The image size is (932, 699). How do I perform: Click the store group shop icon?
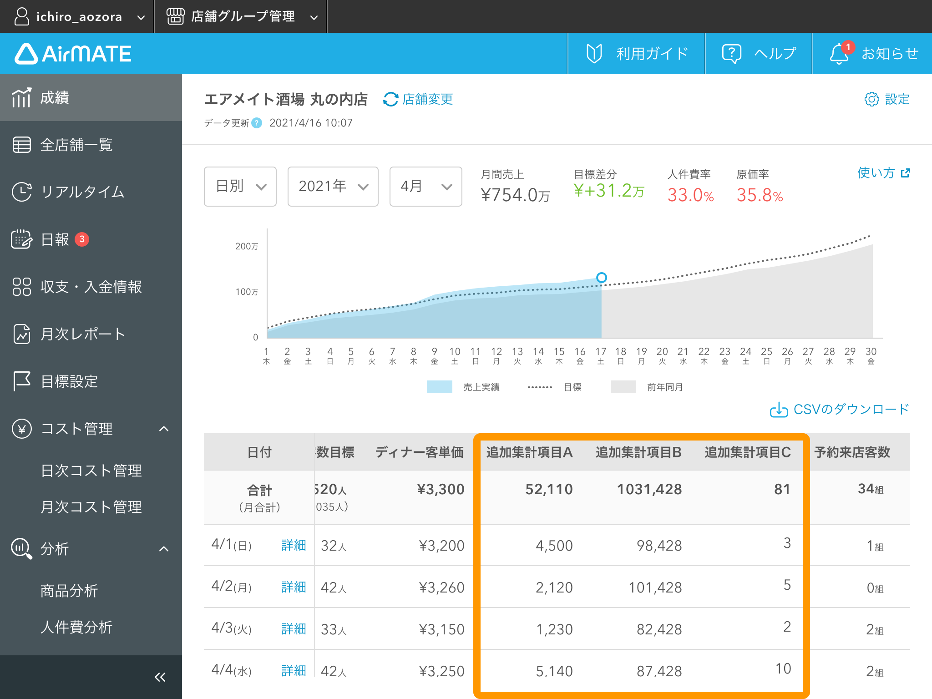175,16
